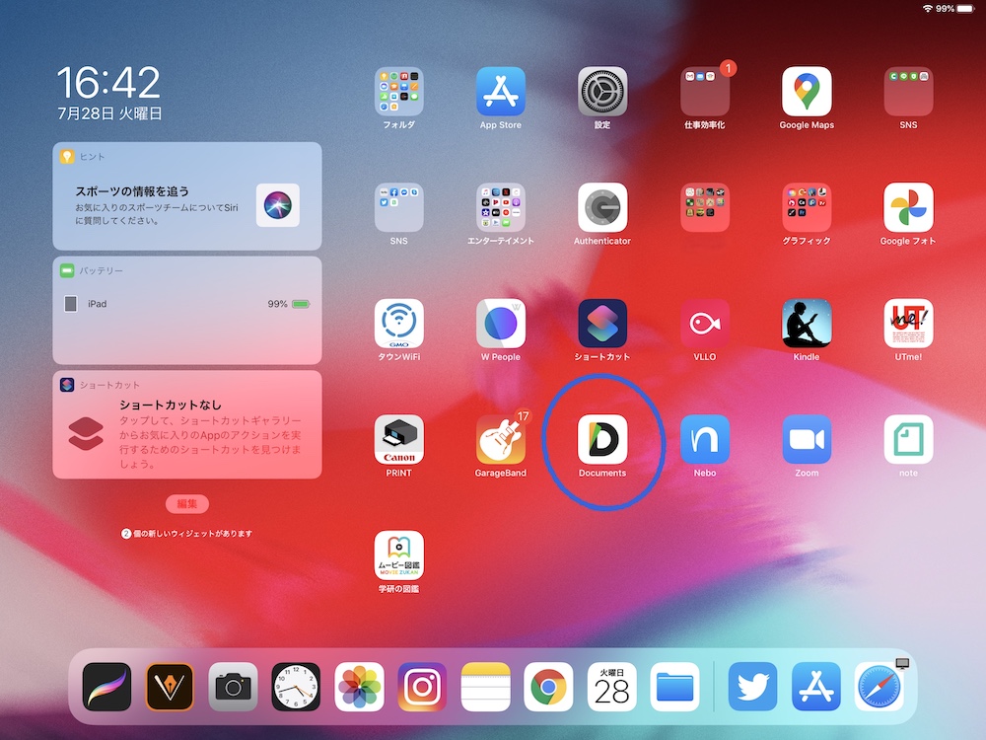Open the エンターテイメント folder
Image resolution: width=986 pixels, height=740 pixels.
coord(501,207)
